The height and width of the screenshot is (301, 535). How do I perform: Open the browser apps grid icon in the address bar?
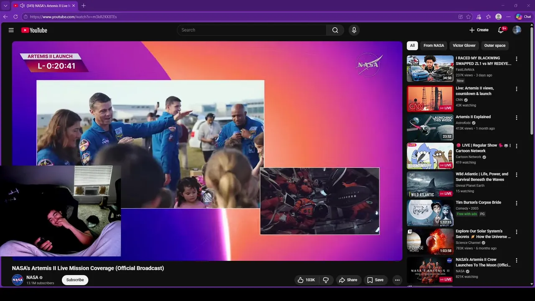(x=461, y=17)
